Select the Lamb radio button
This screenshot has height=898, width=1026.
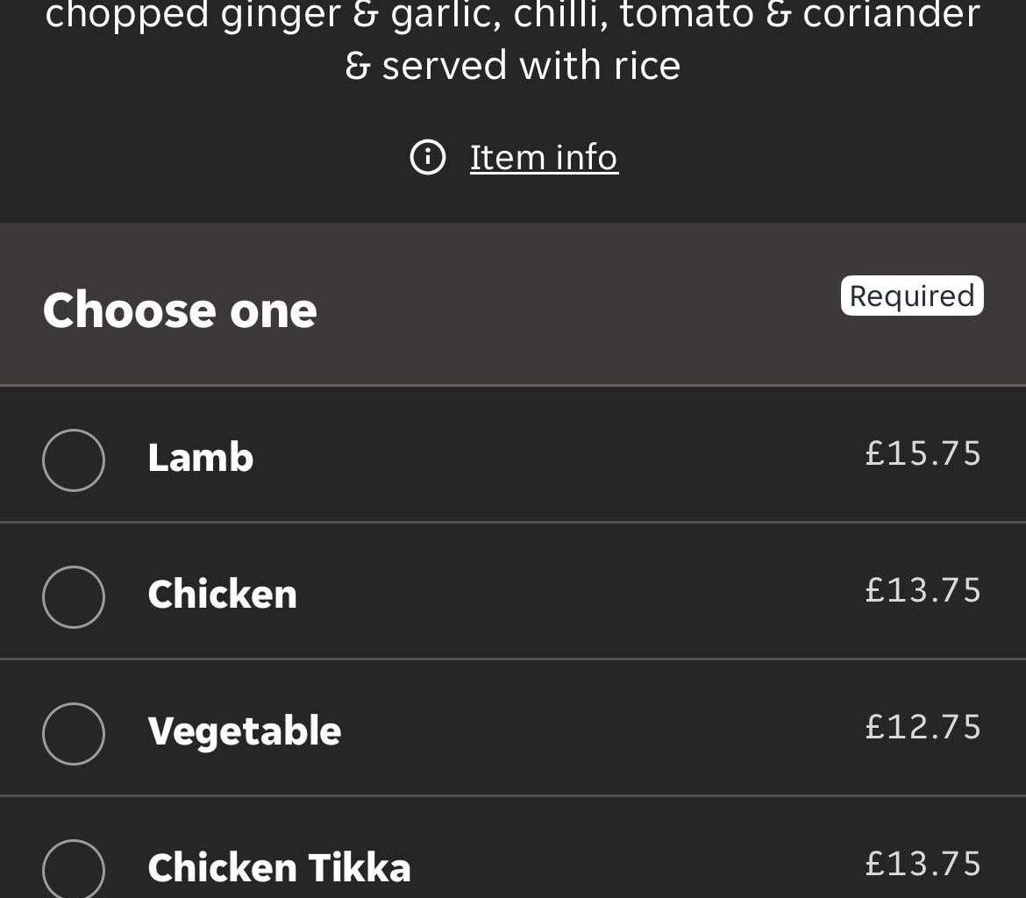(74, 460)
